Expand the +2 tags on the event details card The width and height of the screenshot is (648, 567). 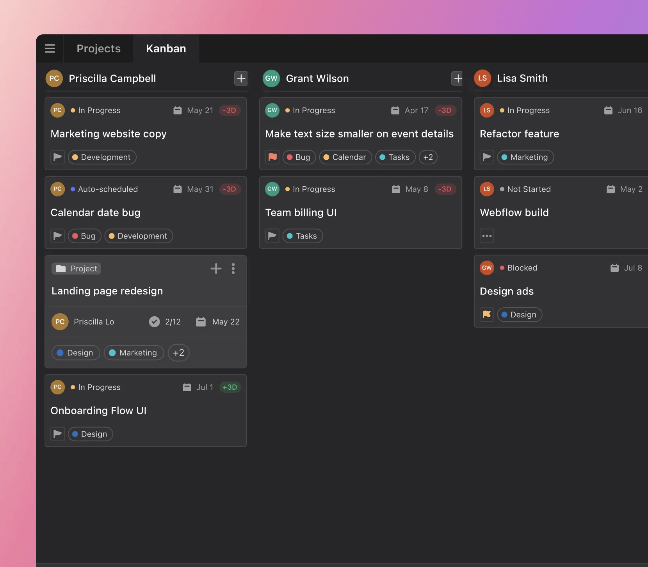pos(428,157)
